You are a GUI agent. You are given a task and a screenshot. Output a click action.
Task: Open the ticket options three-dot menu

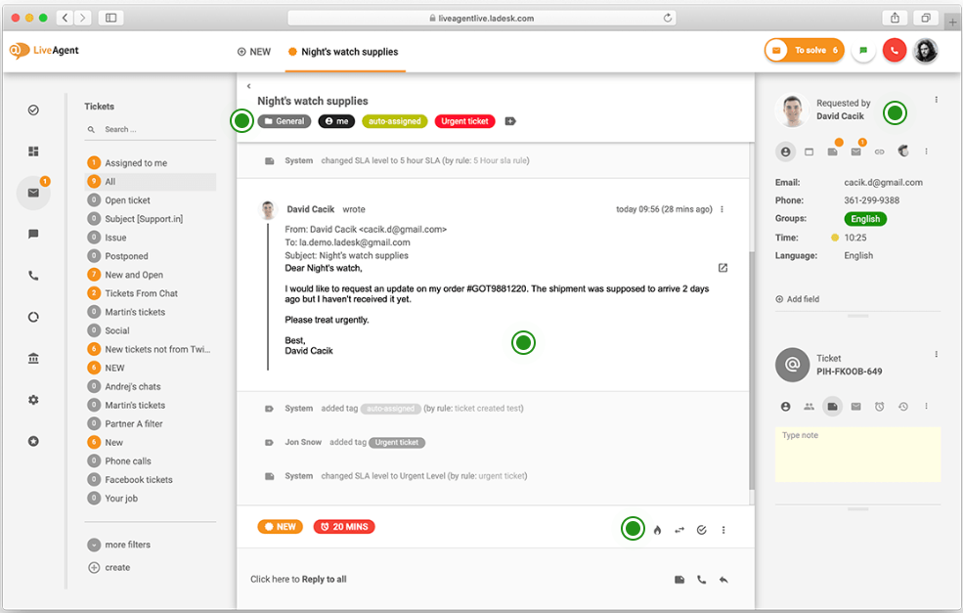(x=723, y=529)
